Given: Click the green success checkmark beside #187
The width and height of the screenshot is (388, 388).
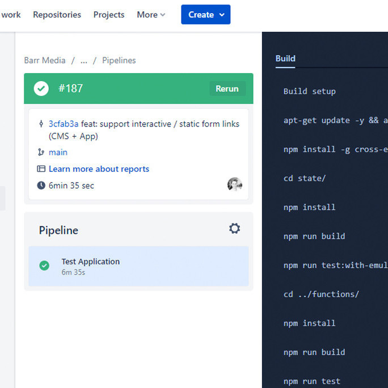Looking at the screenshot, I should coord(41,88).
